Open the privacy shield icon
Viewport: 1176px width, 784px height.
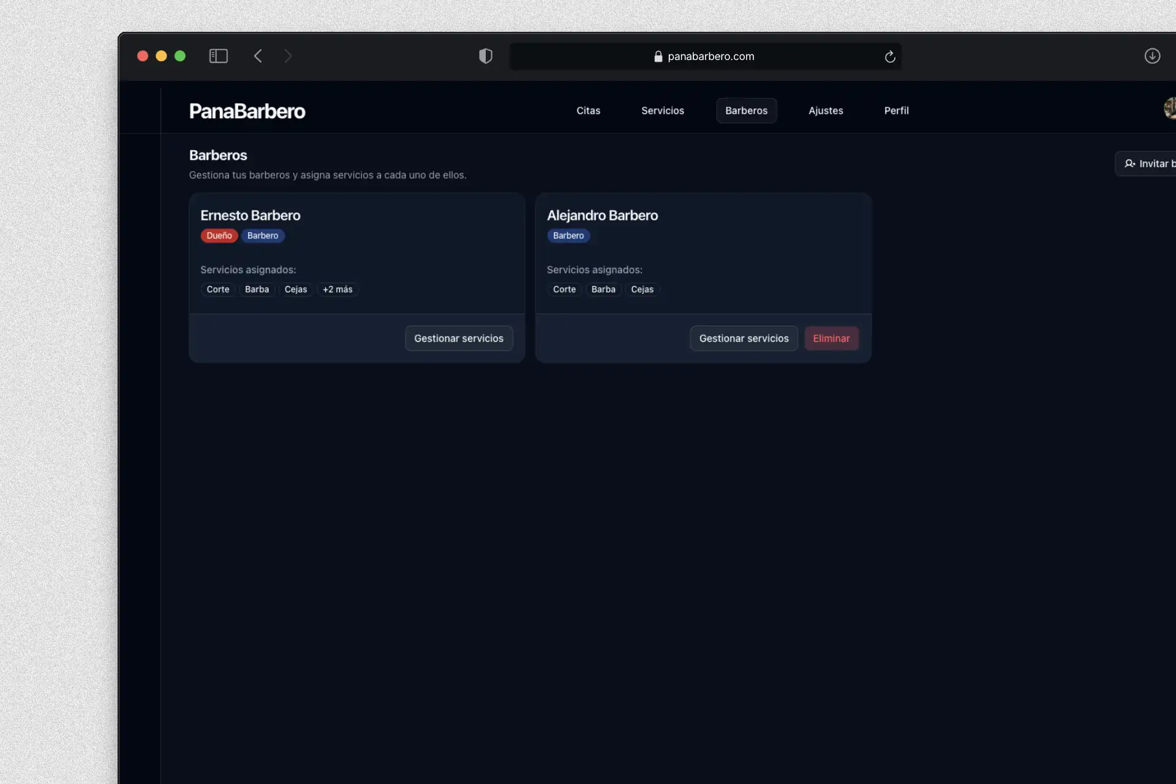486,56
